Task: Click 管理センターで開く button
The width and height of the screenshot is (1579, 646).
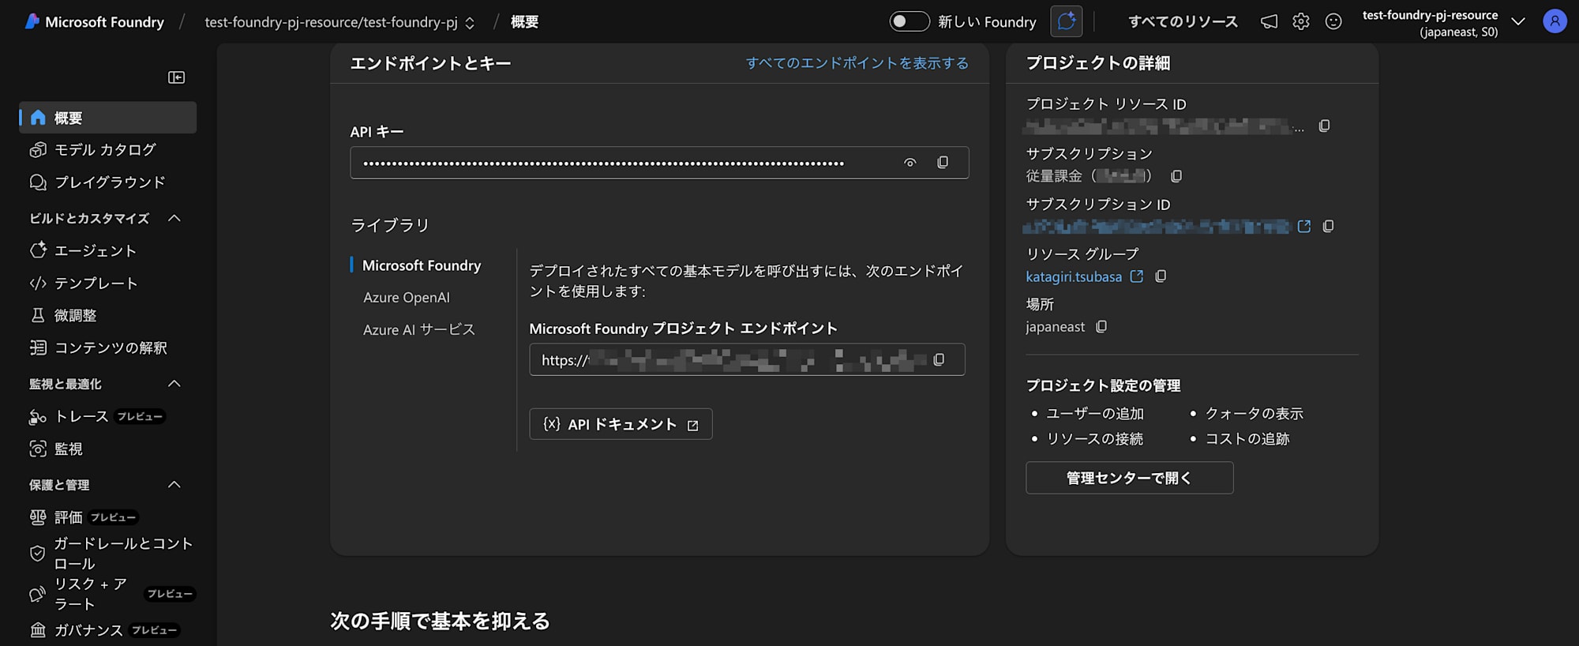Action: coord(1129,478)
